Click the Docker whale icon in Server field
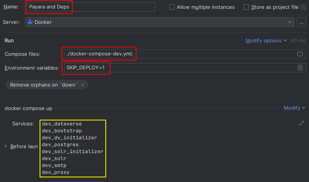The height and width of the screenshot is (182, 309). click(30, 22)
